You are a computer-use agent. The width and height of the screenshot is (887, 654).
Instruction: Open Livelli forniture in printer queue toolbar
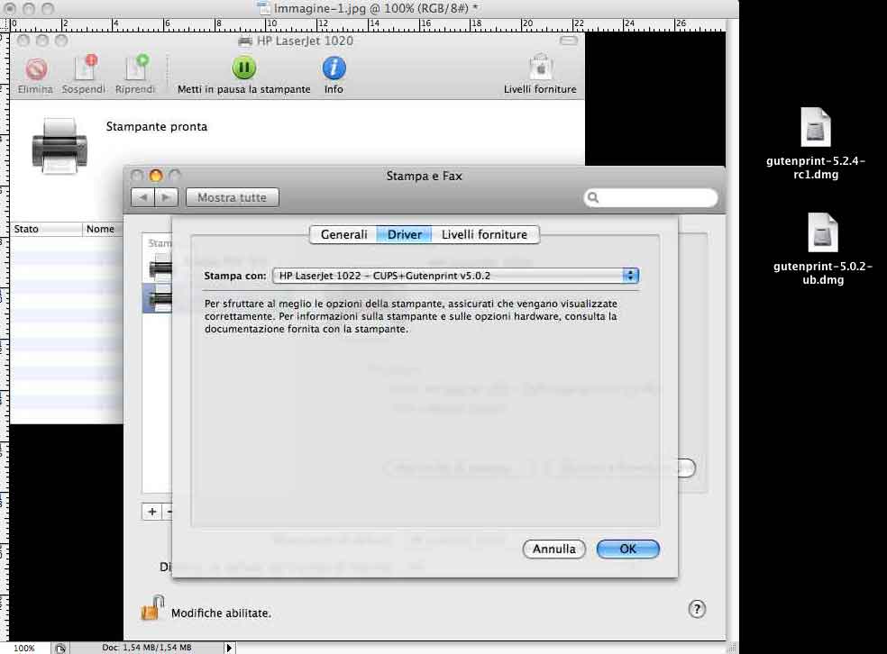point(540,68)
